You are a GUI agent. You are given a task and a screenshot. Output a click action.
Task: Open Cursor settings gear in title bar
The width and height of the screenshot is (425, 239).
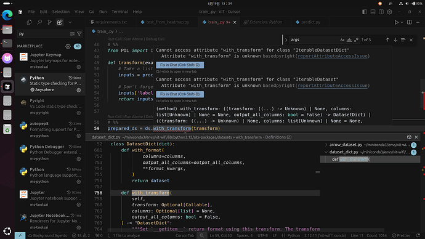(389, 12)
